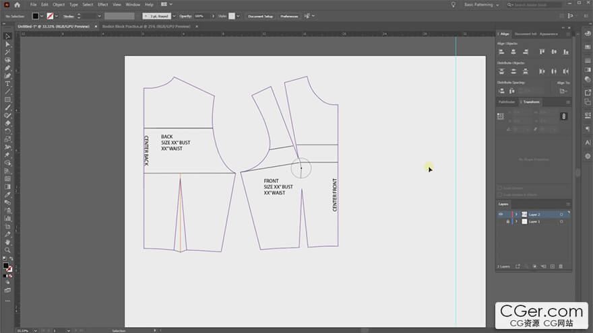
Task: Click Layer 2 target circle
Action: (x=561, y=214)
